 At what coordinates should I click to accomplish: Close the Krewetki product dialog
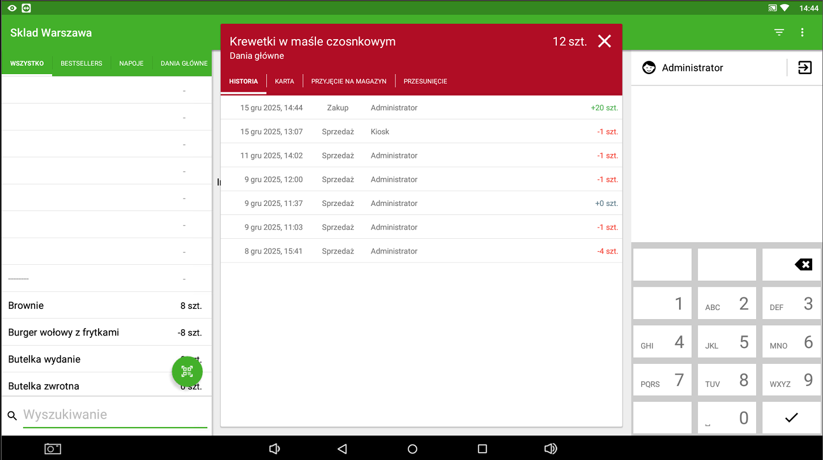[604, 41]
